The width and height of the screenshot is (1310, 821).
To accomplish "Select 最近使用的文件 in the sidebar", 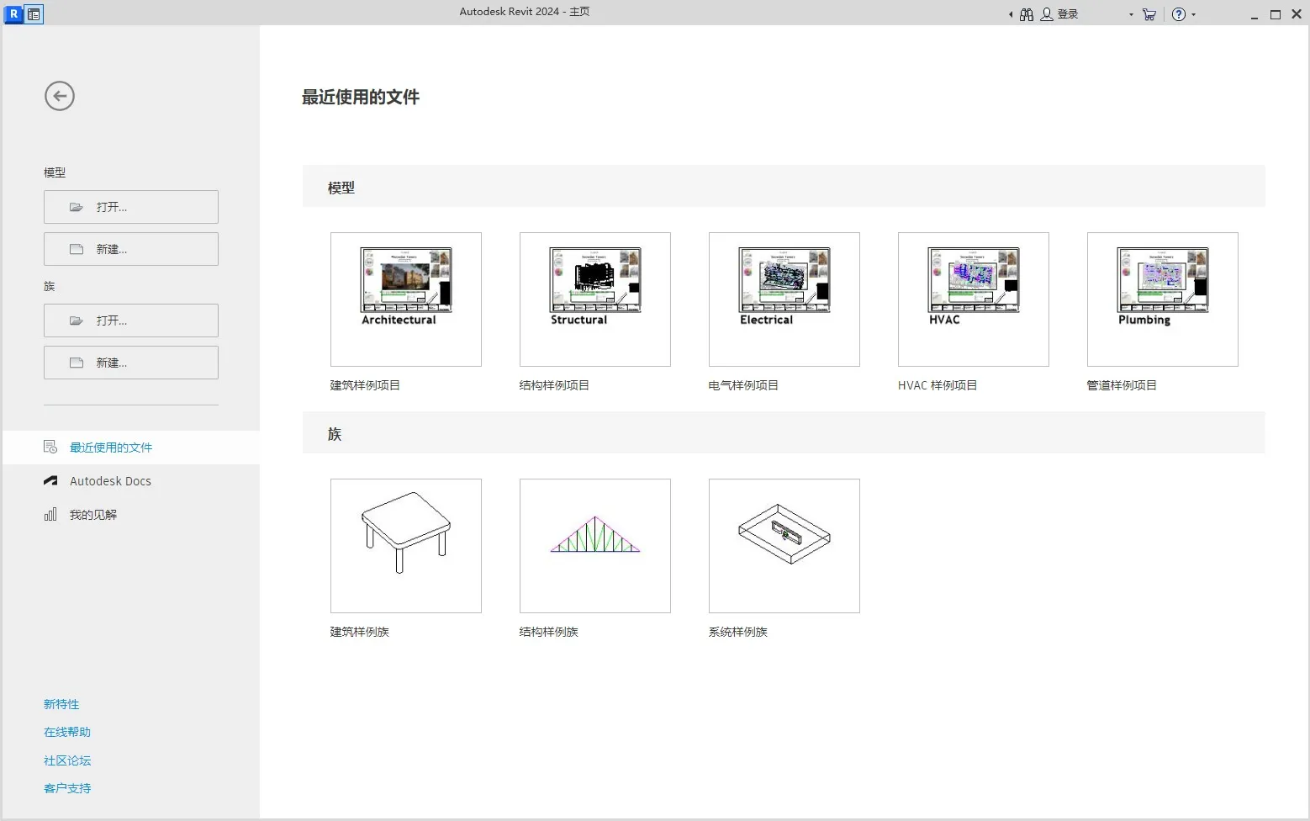I will [111, 448].
